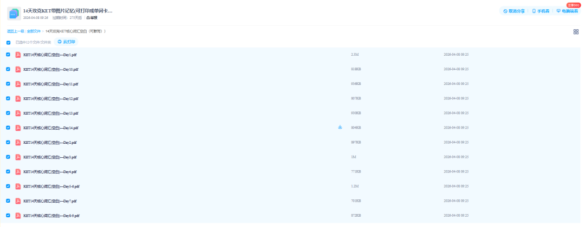This screenshot has height=227, width=585.
Task: Open file name Day5-6.pdf
Action: [51, 186]
